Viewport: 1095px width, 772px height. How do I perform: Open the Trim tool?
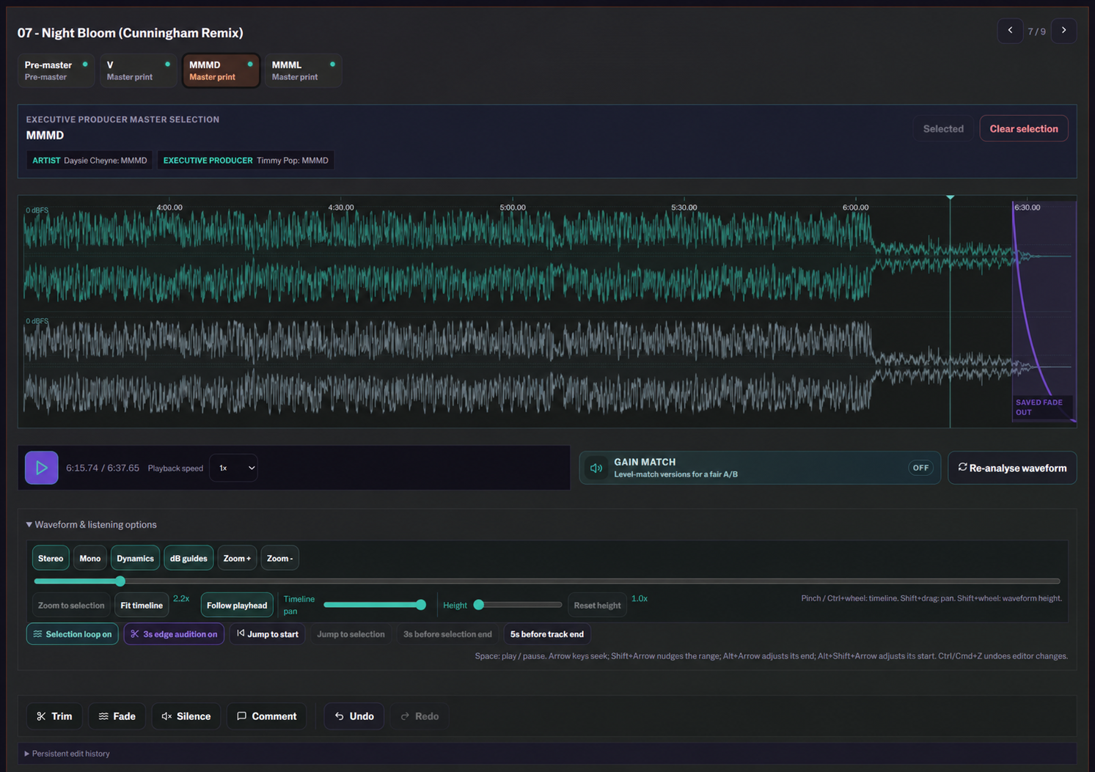coord(54,716)
